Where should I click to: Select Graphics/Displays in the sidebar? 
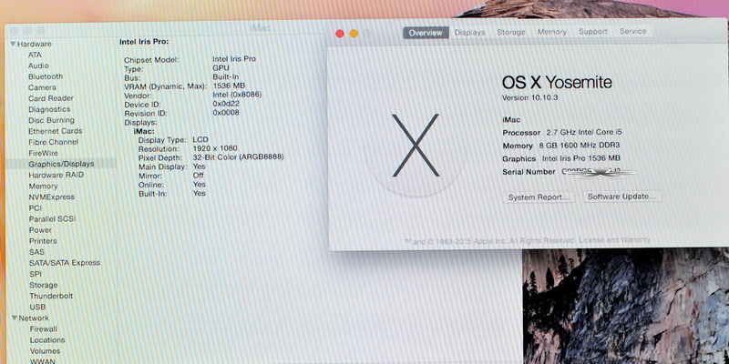[x=61, y=164]
